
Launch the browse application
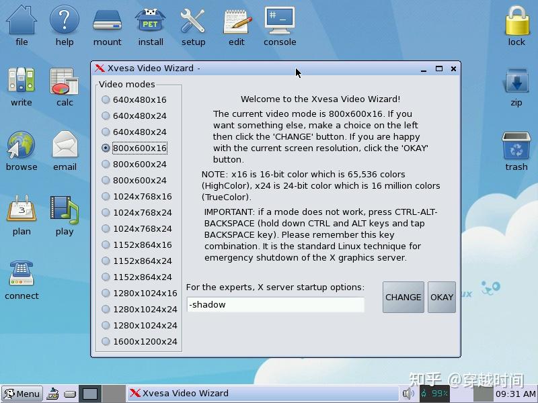pyautogui.click(x=21, y=146)
